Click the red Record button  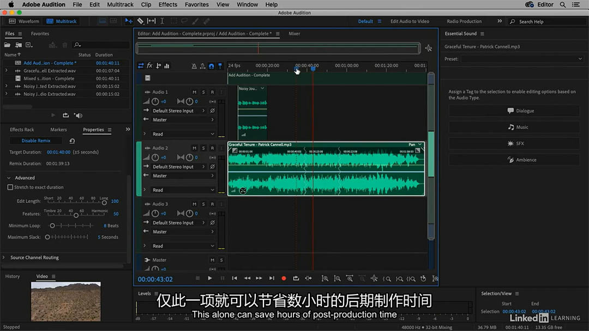point(284,278)
